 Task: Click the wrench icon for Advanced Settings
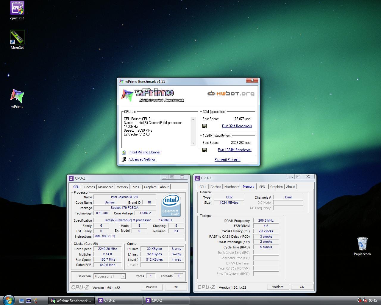(124, 159)
